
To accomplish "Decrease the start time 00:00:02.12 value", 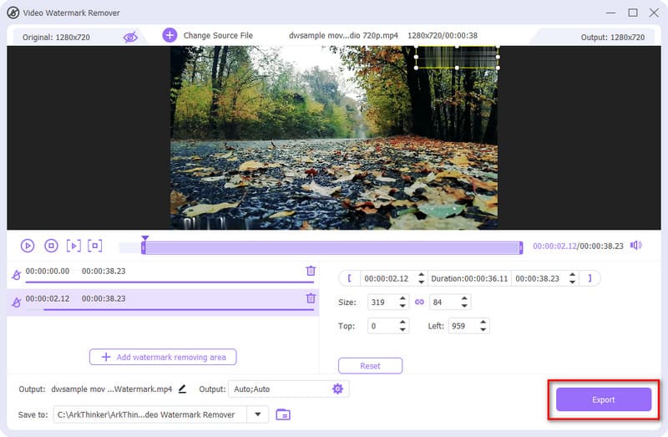I will [x=421, y=282].
